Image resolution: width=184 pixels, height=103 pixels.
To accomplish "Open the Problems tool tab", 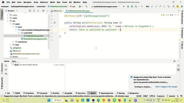I will (28, 93).
